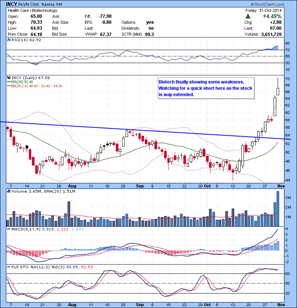This screenshot has height=308, width=297.
Task: Click the +4.49% percent change
Action: [x=272, y=16]
